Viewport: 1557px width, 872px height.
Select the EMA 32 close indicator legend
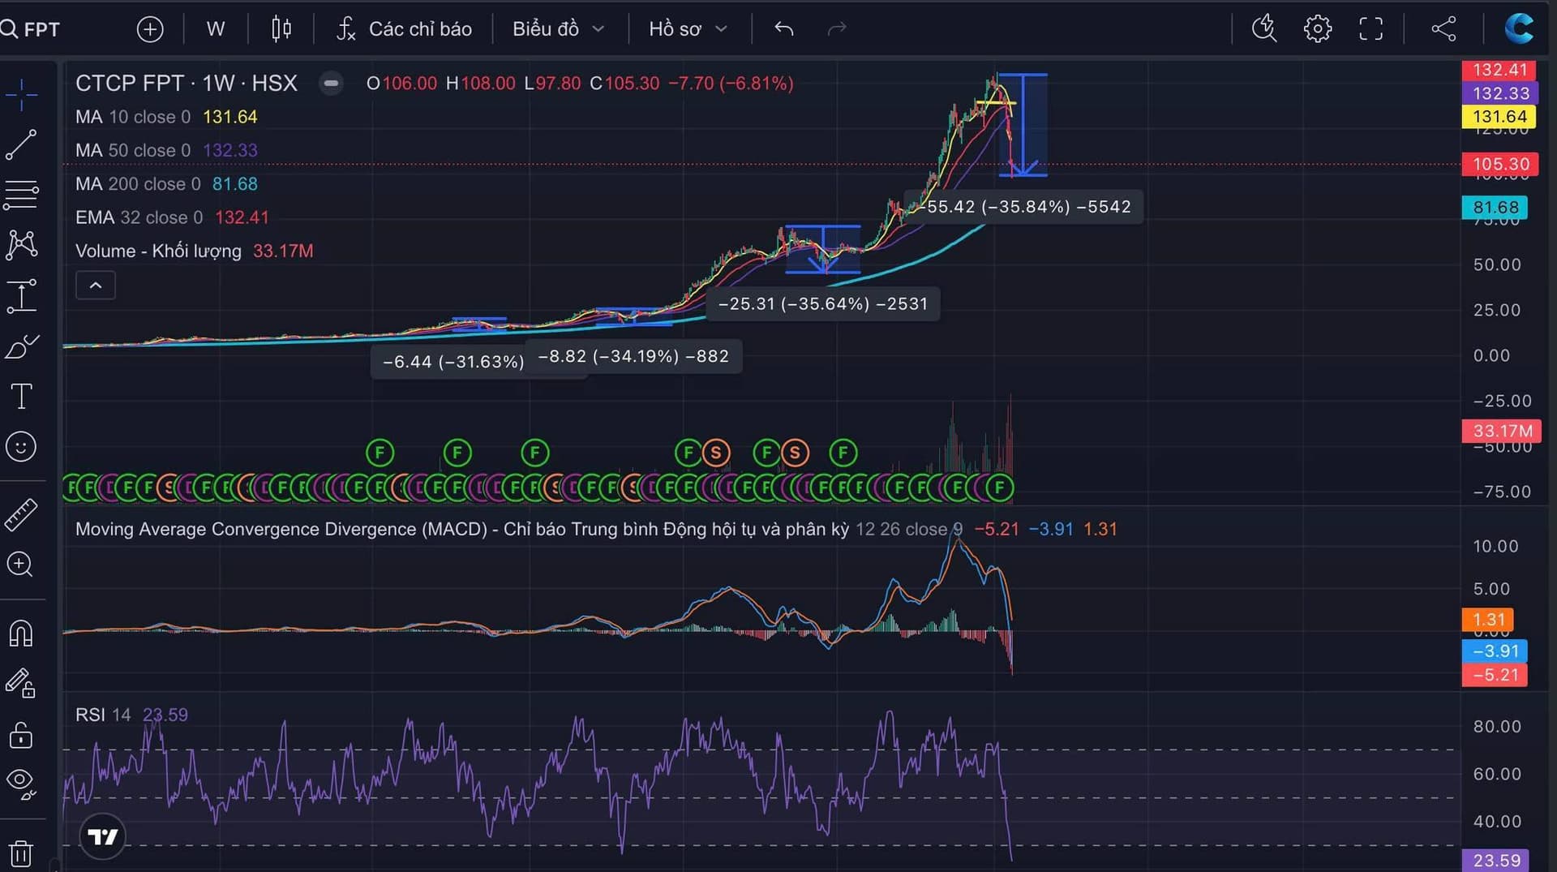(x=172, y=217)
